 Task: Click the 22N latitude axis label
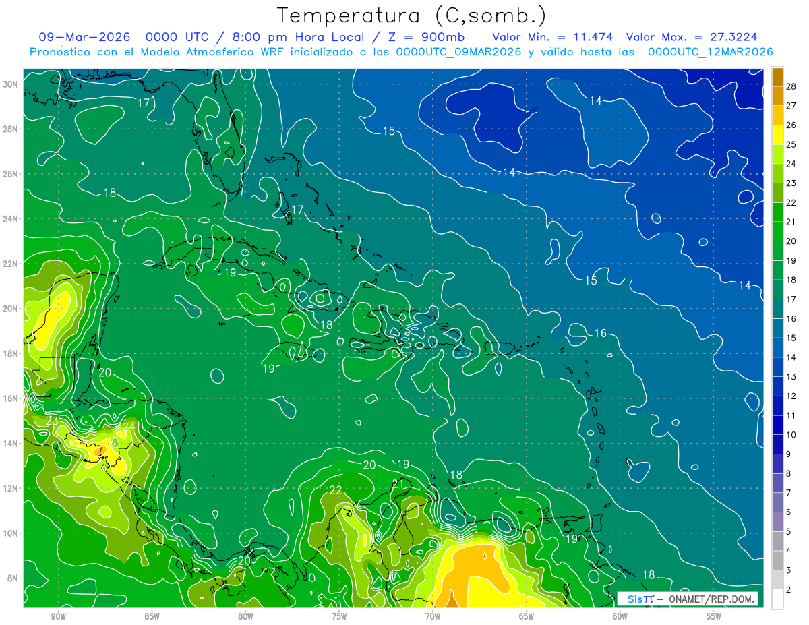[9, 264]
